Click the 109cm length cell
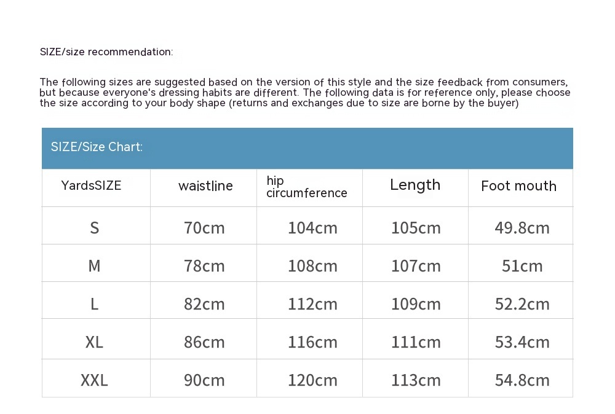The image size is (615, 414). click(x=416, y=304)
